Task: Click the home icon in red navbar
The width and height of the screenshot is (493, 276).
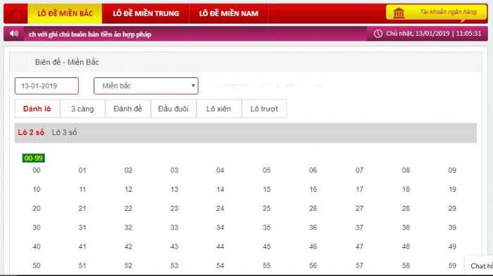Action: [x=15, y=14]
